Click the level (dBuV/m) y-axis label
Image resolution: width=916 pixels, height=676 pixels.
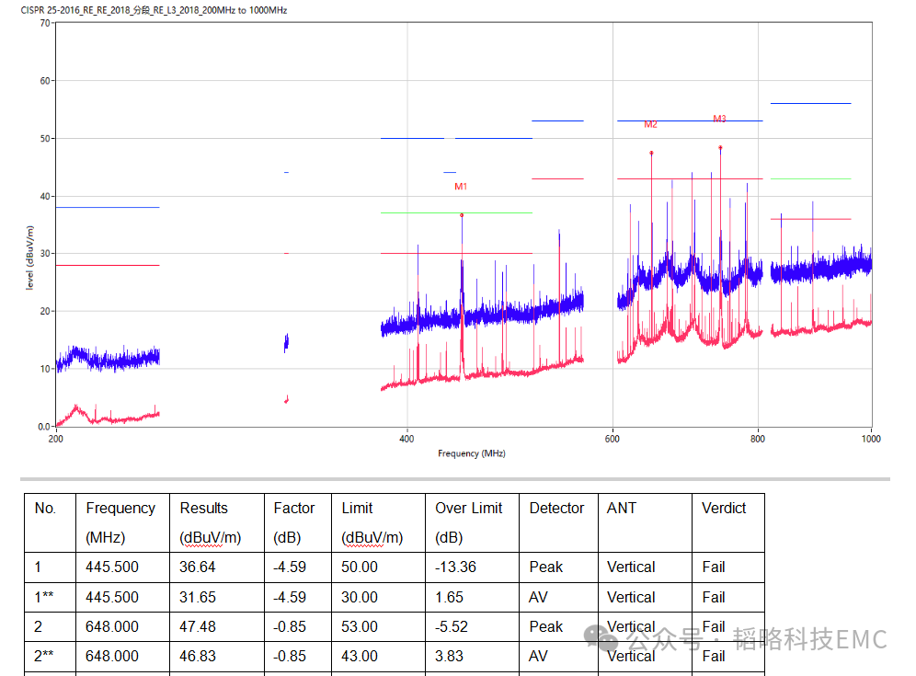coord(30,258)
